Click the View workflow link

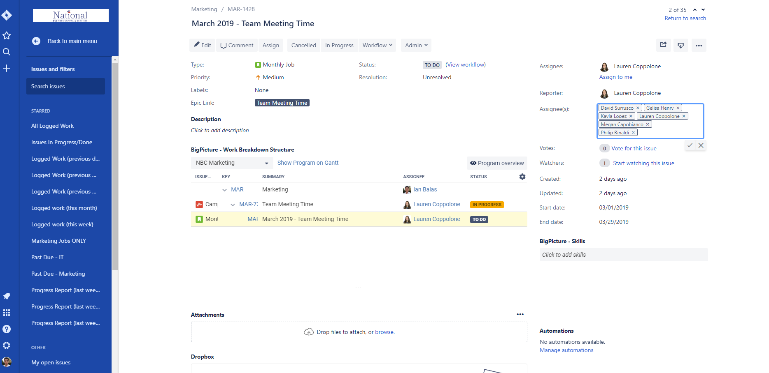[466, 65]
